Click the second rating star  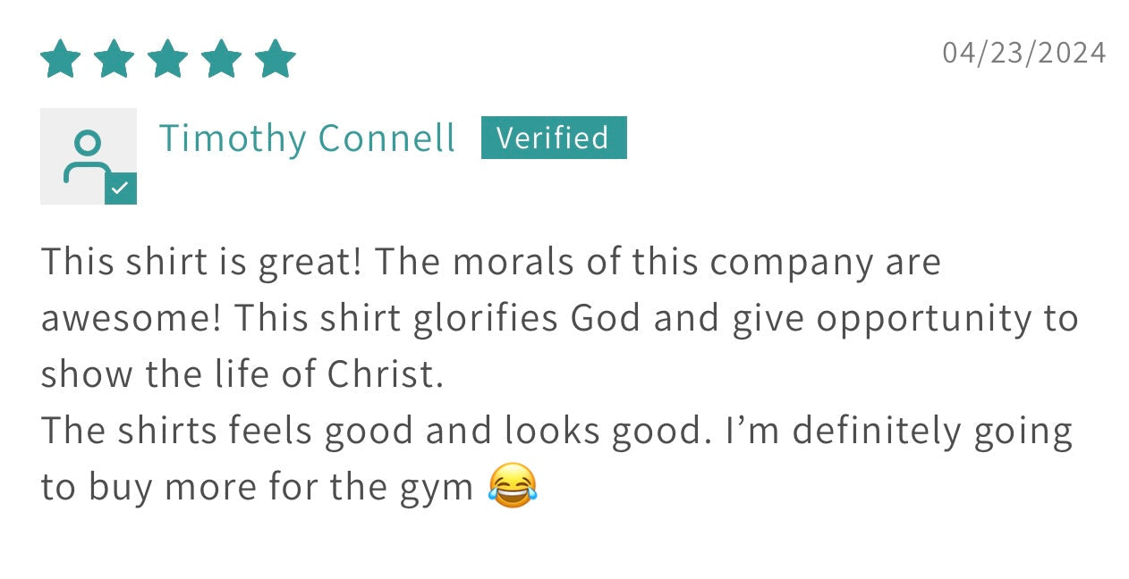click(x=115, y=59)
